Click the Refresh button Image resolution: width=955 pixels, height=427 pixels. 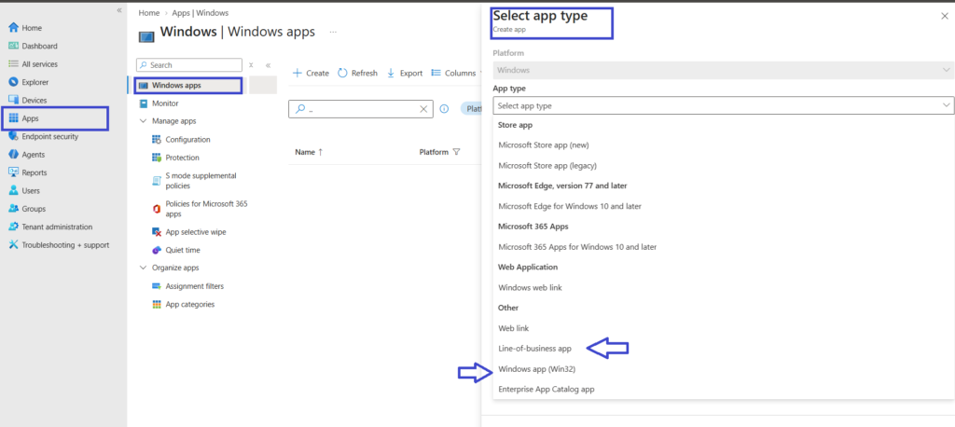click(x=357, y=73)
